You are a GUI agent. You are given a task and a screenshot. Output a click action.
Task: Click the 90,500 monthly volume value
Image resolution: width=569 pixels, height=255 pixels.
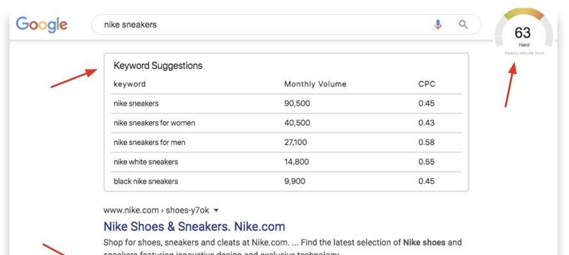point(297,103)
